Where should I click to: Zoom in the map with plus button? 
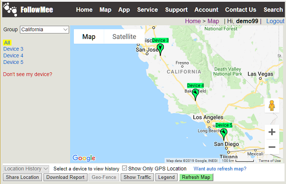pyautogui.click(x=272, y=132)
